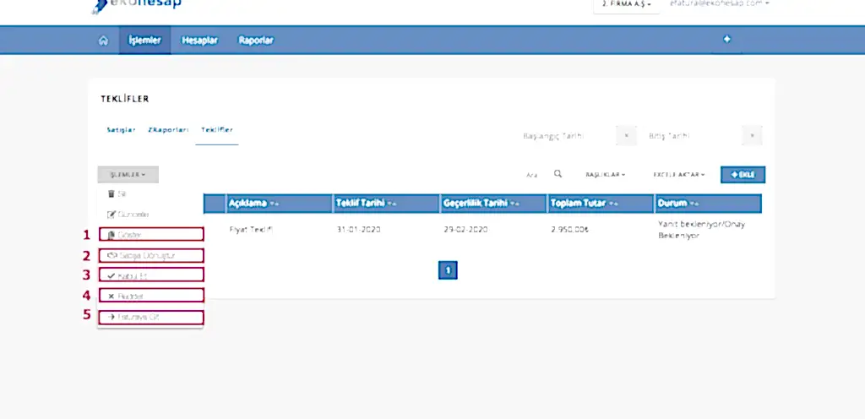Screen dimensions: 865x419
Task: Click the star icon in navigation bar
Action: click(726, 40)
